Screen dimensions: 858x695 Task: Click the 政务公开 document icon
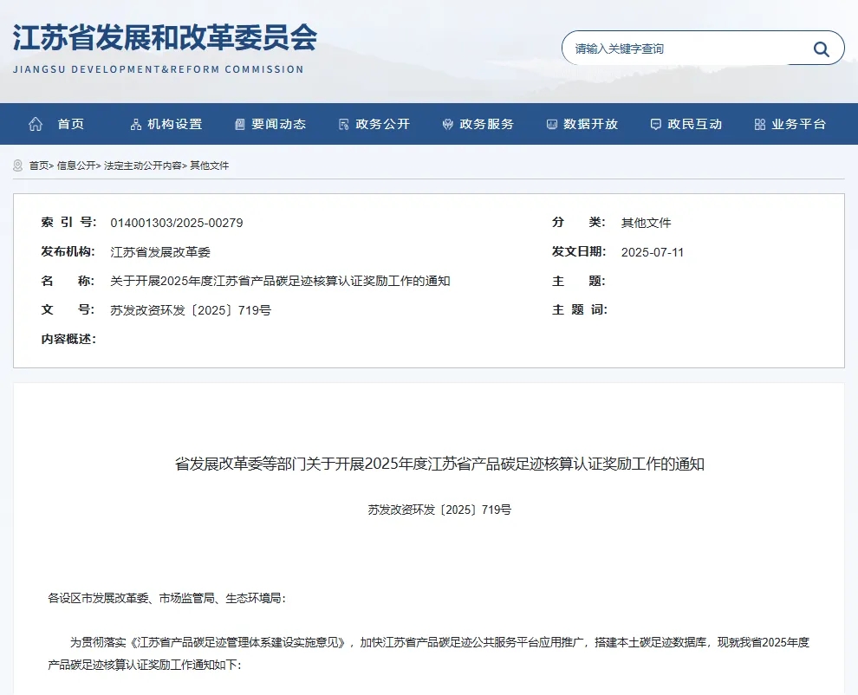coord(344,124)
